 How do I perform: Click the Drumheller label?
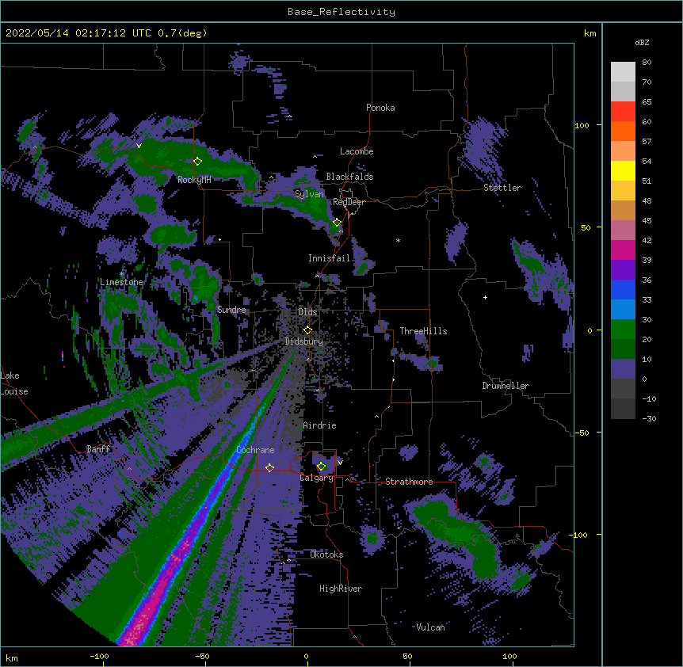(506, 386)
